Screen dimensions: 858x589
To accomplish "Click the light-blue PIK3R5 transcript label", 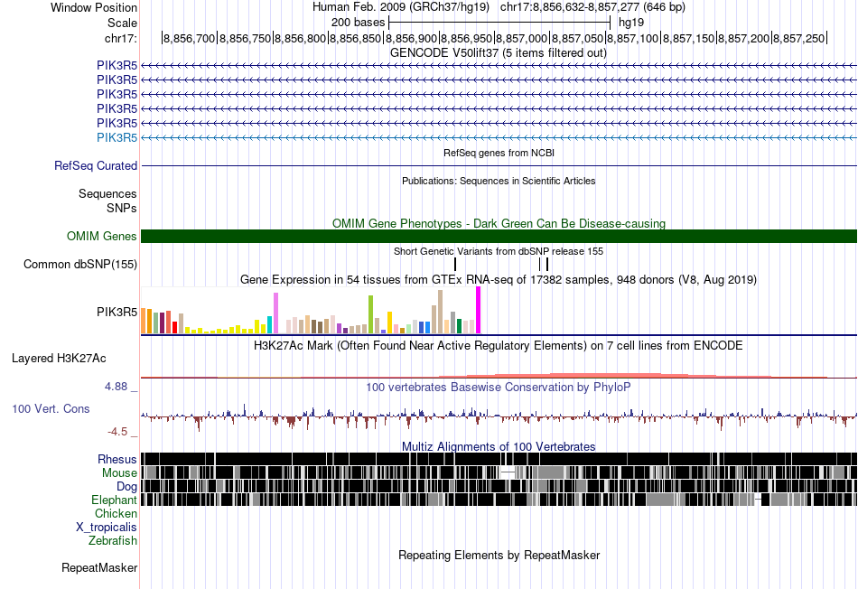I will (117, 137).
